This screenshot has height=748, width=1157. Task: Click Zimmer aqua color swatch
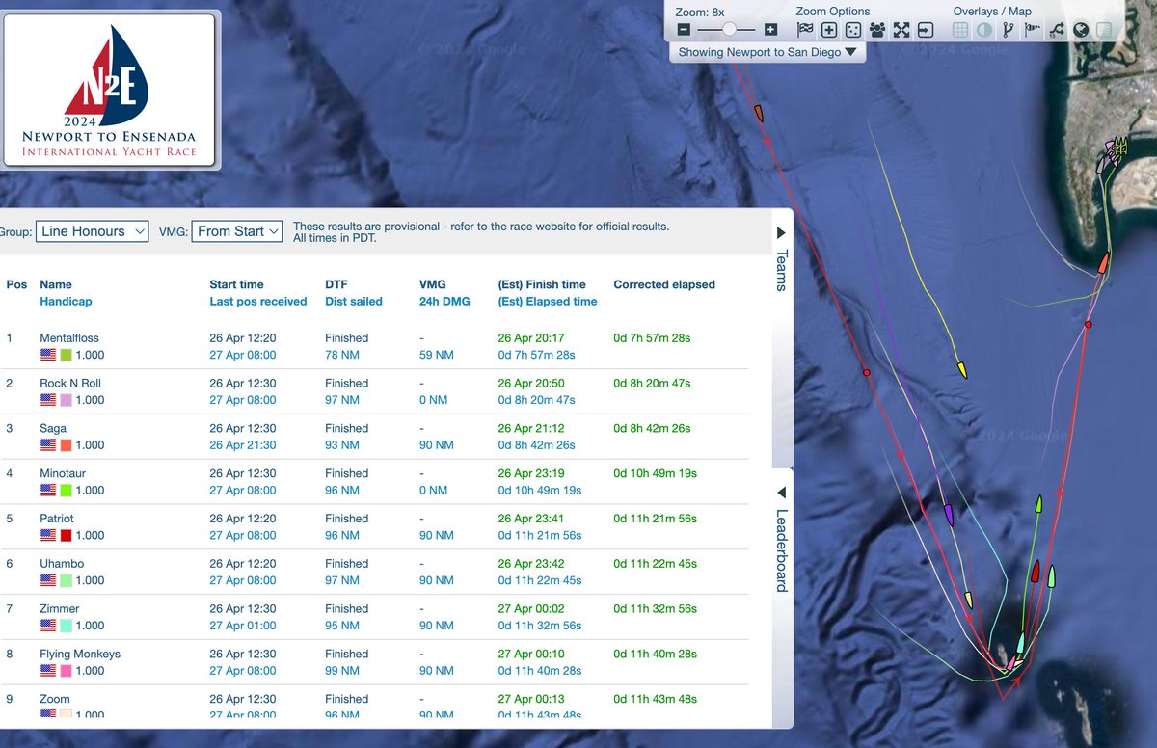point(67,626)
